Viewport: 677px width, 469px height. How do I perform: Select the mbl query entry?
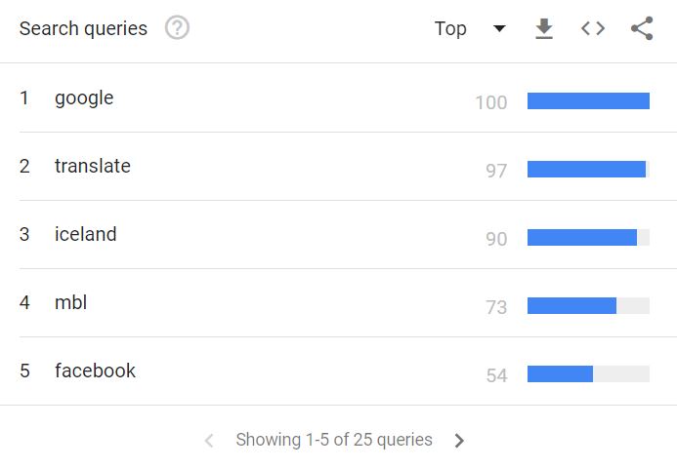[x=70, y=302]
